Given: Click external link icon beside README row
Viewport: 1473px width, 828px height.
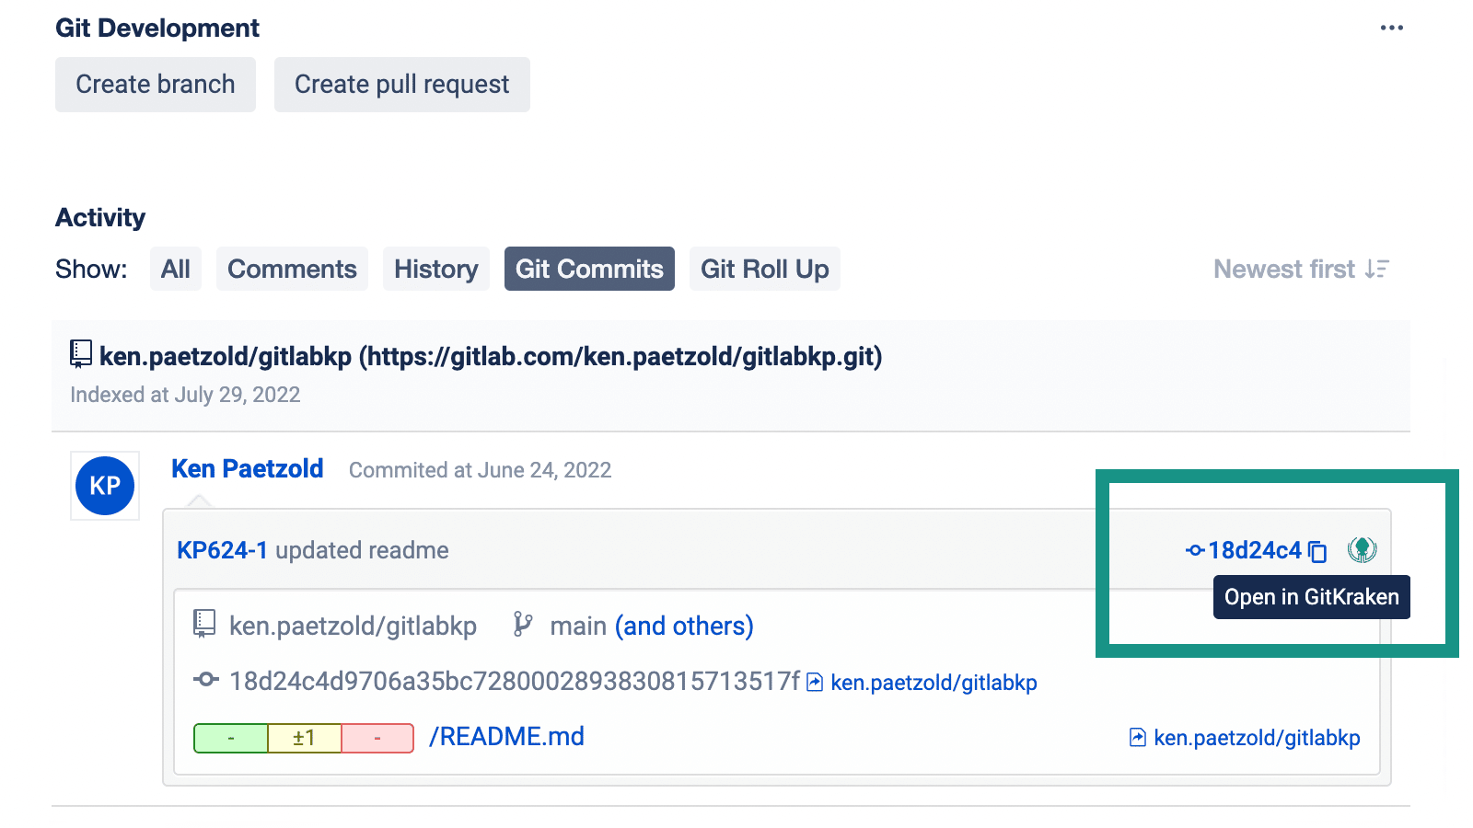Looking at the screenshot, I should pyautogui.click(x=1138, y=737).
